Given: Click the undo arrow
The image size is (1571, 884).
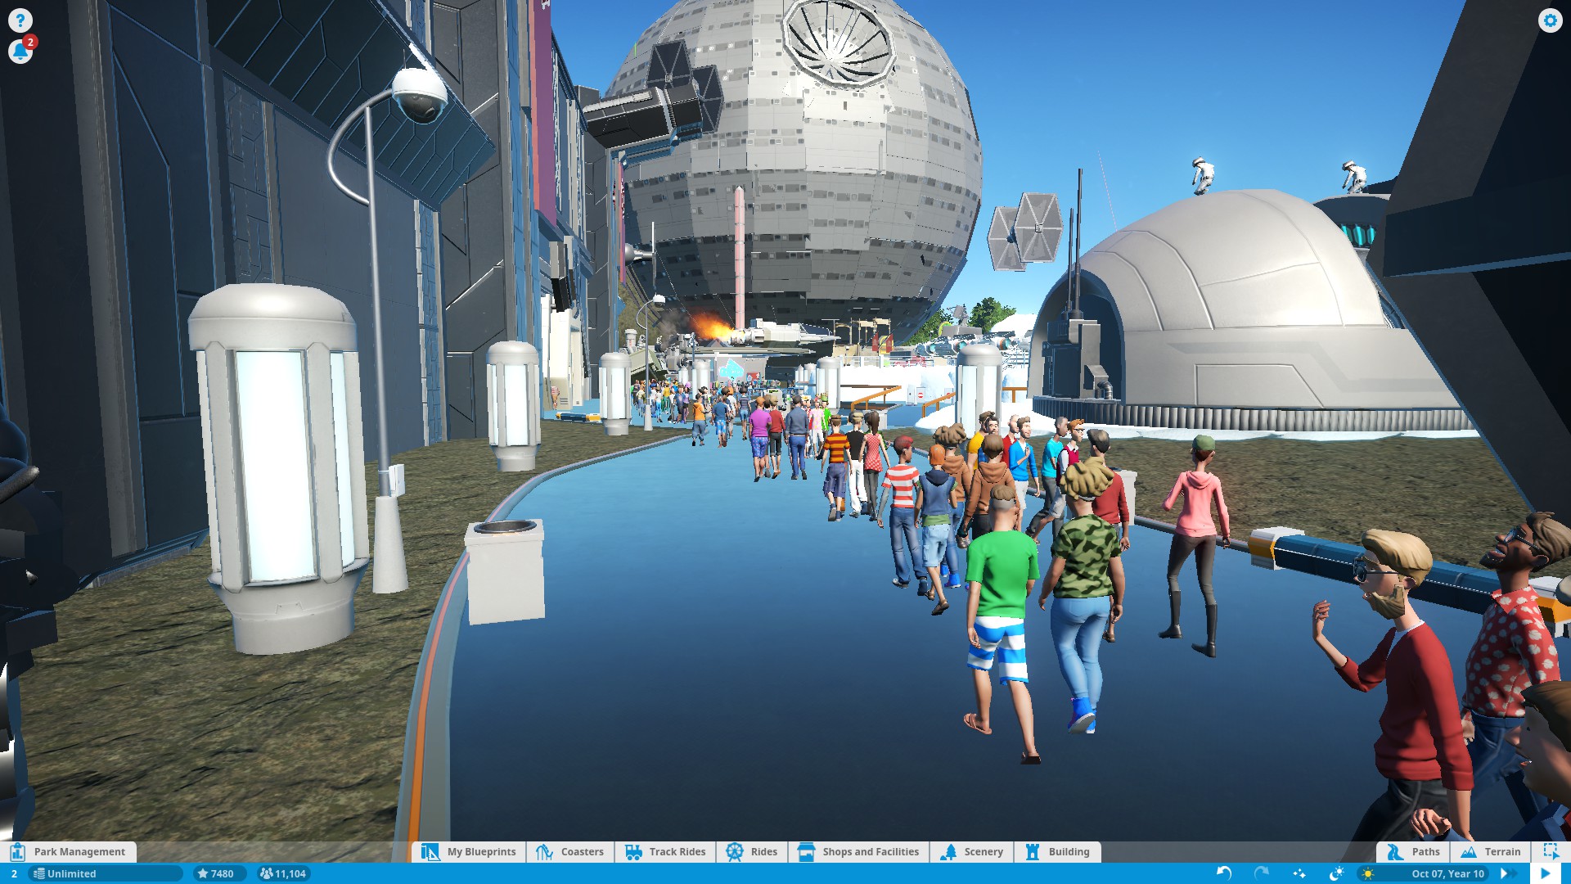Looking at the screenshot, I should click(x=1224, y=873).
